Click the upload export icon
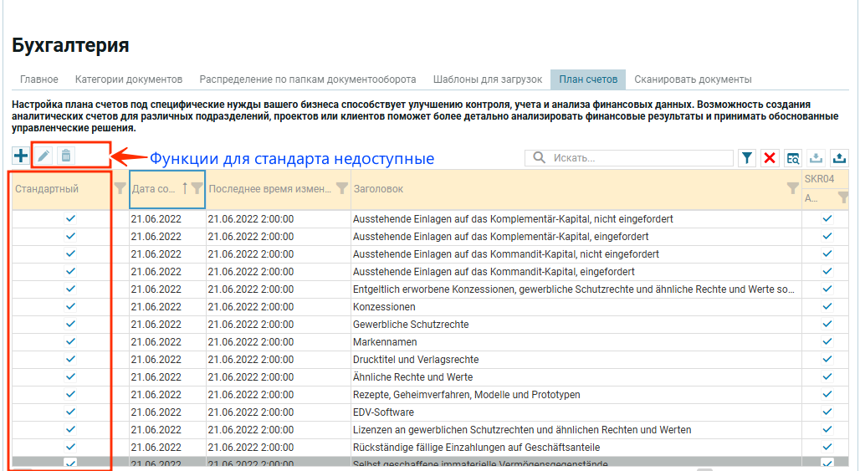 (x=839, y=158)
